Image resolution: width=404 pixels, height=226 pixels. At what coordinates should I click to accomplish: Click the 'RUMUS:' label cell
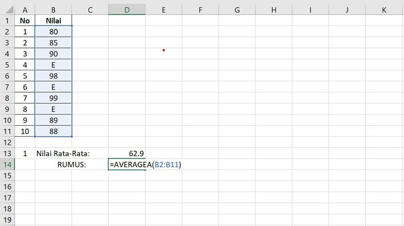pyautogui.click(x=72, y=164)
